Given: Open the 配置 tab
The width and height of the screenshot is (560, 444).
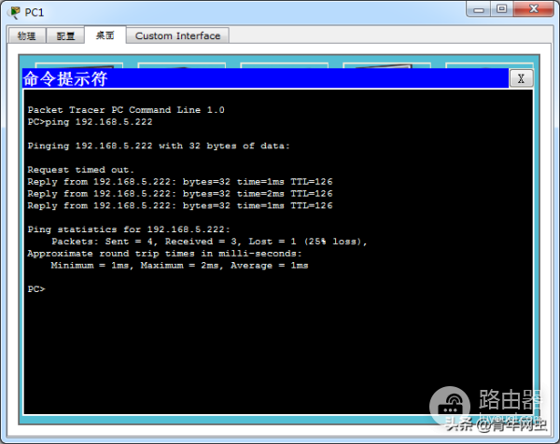Looking at the screenshot, I should [x=65, y=35].
